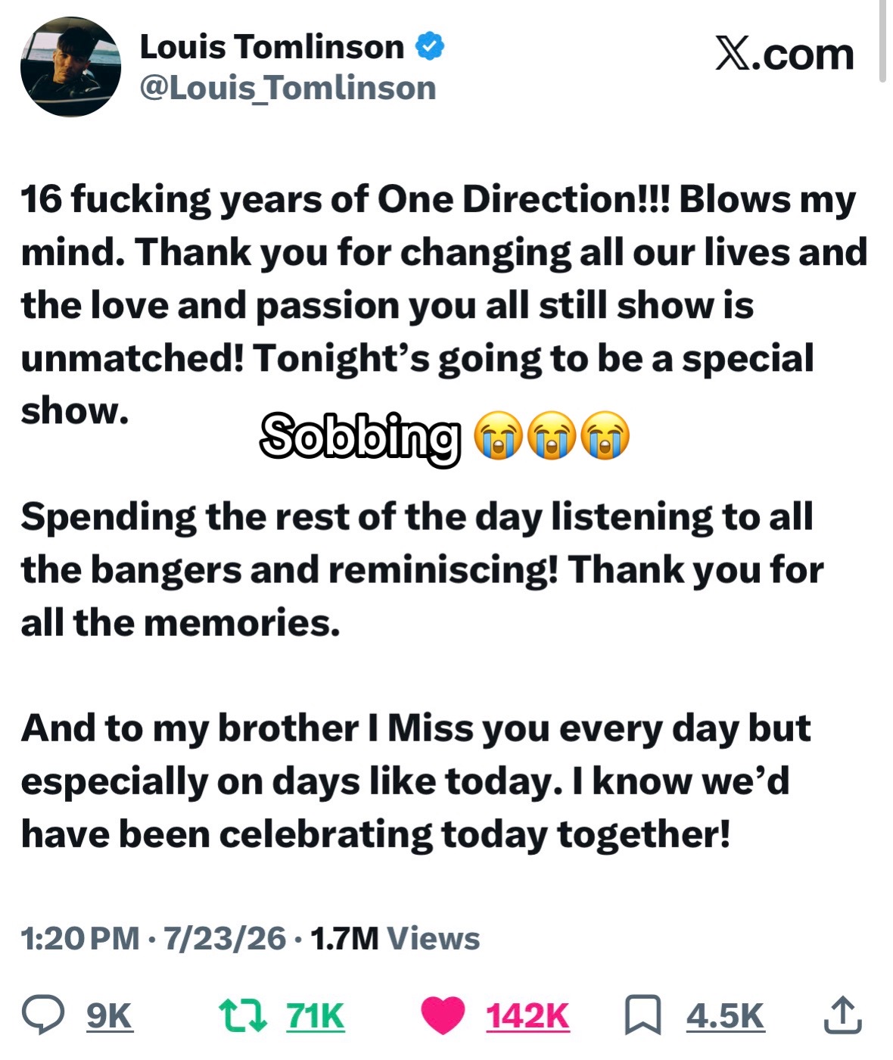Open the 71K reposts count
The height and width of the screenshot is (1060, 893).
[316, 1016]
